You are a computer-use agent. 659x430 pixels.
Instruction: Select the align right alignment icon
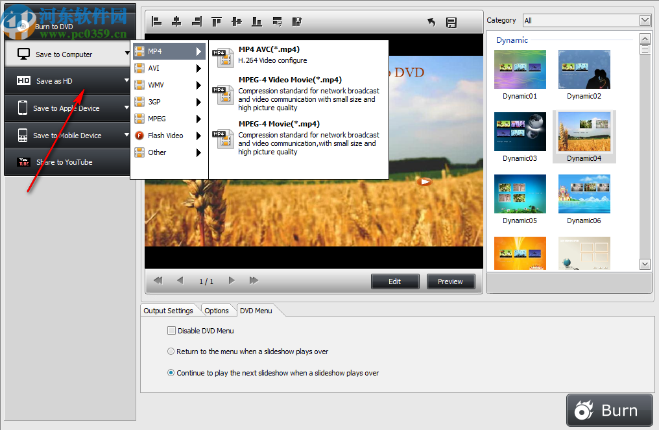[x=197, y=21]
